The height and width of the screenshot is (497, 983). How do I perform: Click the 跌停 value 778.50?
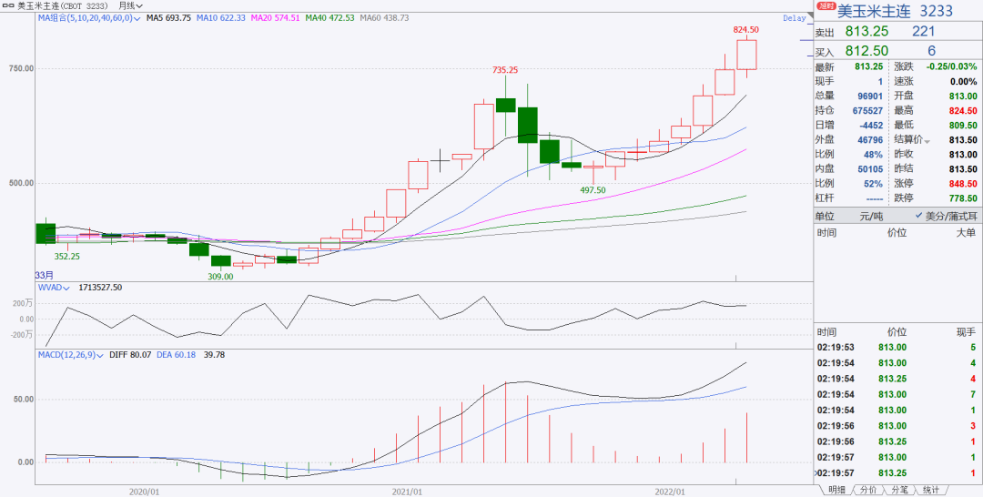pyautogui.click(x=964, y=198)
